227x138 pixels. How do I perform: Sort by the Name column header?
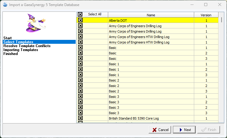click(151, 15)
